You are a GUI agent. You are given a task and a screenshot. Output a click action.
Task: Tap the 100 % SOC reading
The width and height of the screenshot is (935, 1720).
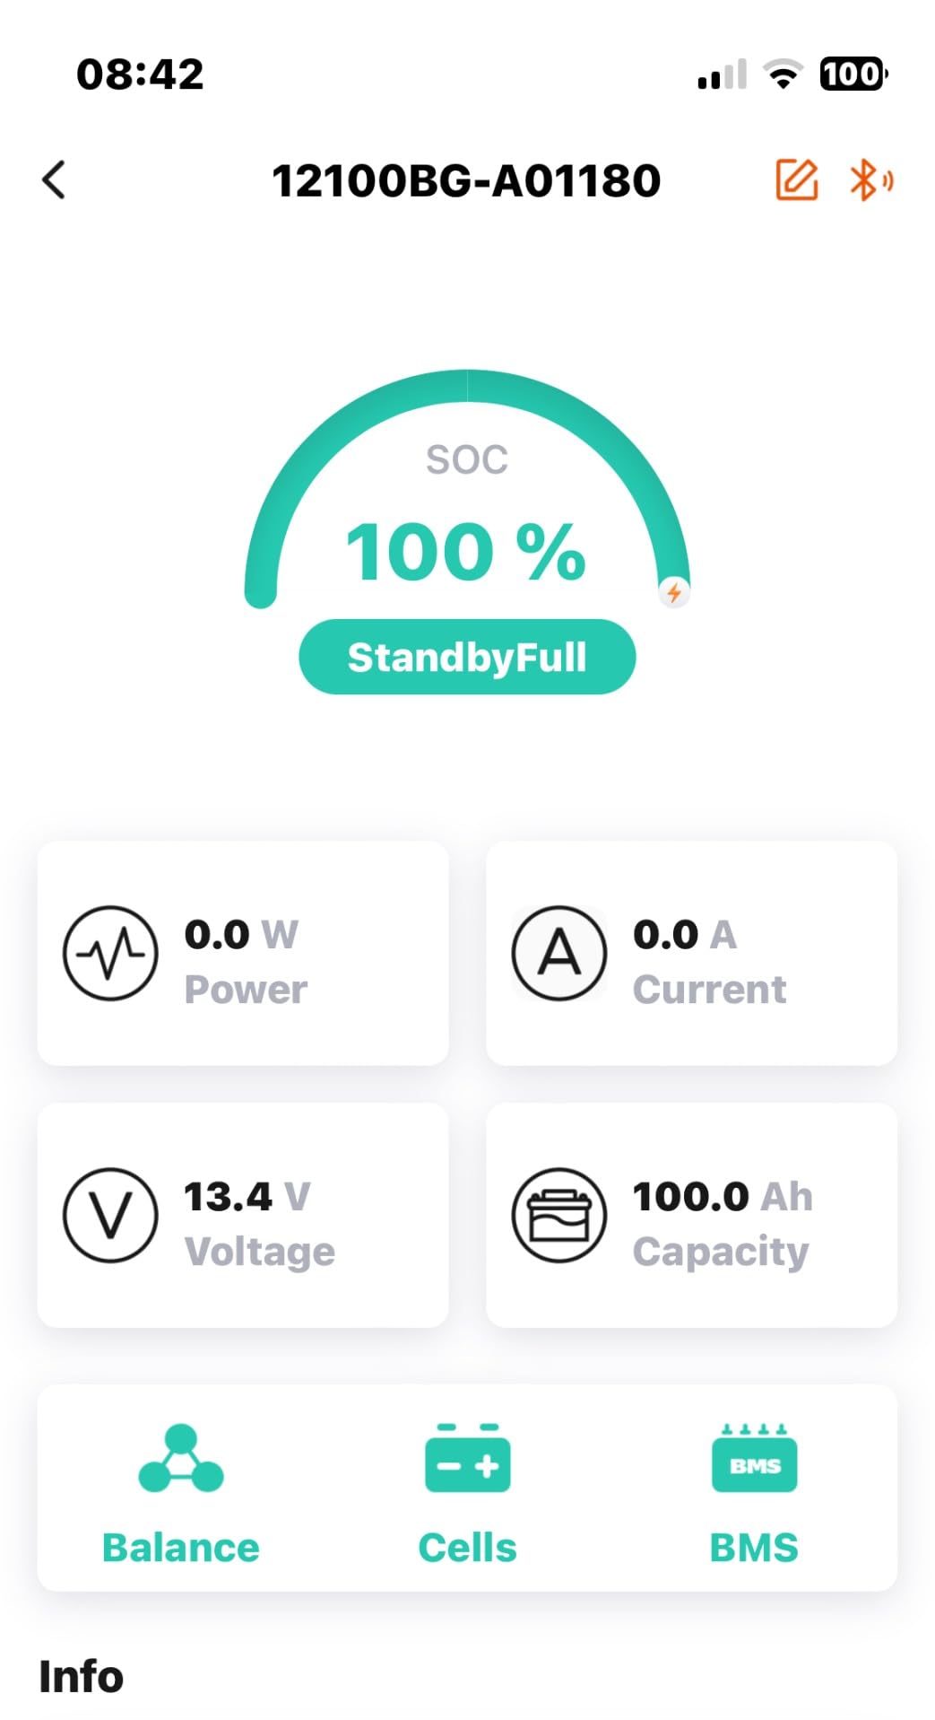pyautogui.click(x=466, y=552)
